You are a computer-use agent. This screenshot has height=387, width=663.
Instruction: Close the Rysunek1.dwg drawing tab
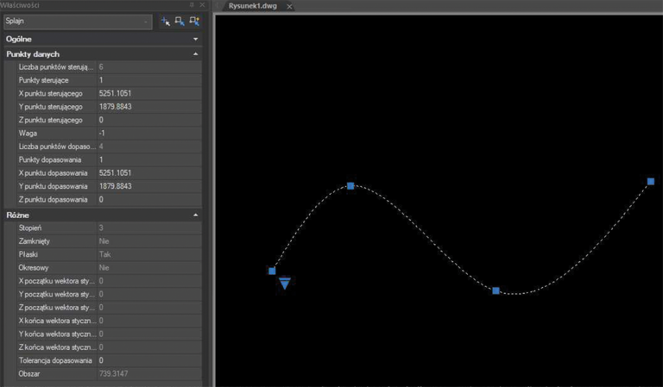[289, 6]
